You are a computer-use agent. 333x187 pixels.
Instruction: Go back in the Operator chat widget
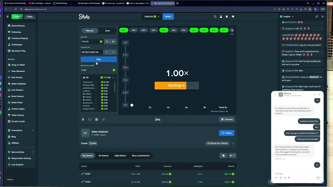pyautogui.click(x=275, y=95)
